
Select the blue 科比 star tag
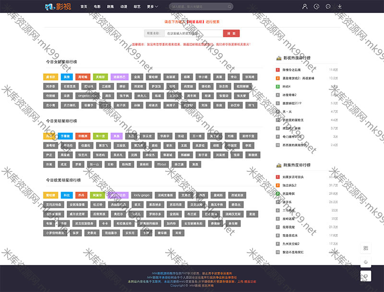tap(67, 195)
